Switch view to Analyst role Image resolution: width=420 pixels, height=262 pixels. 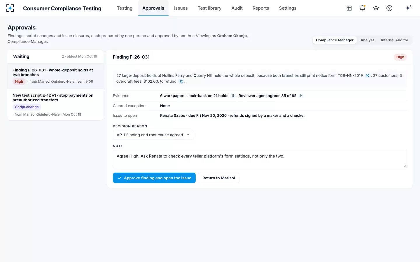coord(367,40)
